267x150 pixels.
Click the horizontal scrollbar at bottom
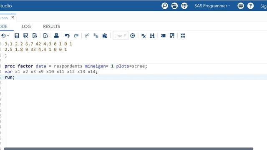point(128,149)
